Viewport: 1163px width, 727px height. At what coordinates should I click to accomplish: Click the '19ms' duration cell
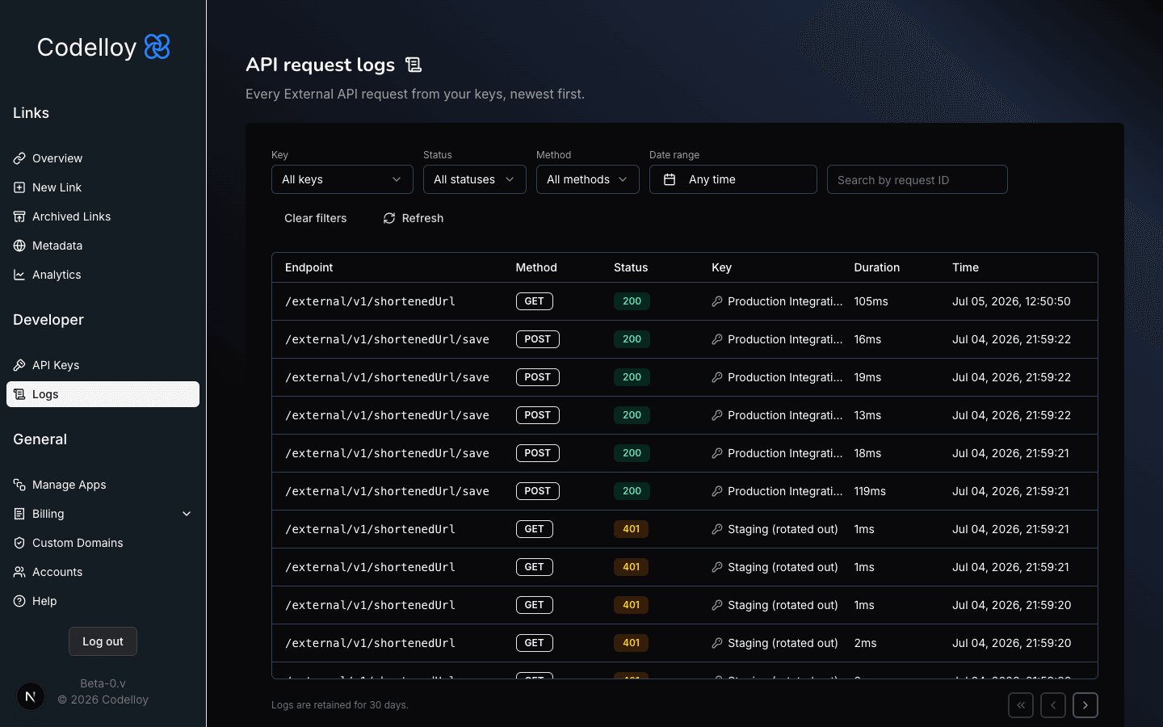[x=867, y=377]
